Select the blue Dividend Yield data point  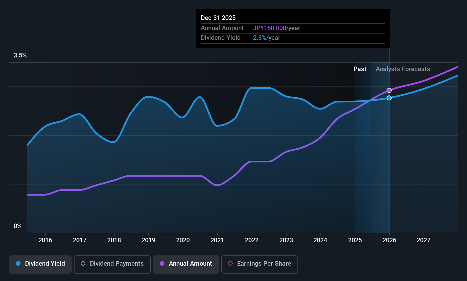tap(389, 98)
